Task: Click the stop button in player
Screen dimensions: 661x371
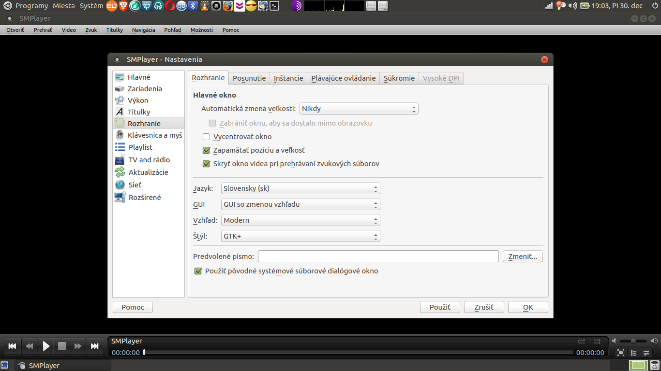Action: click(62, 346)
